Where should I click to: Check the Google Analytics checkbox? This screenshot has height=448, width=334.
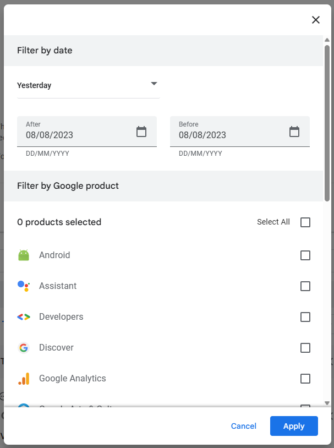[x=305, y=379]
